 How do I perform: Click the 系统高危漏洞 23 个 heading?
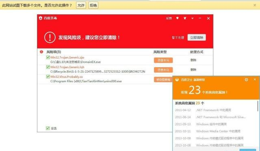(190, 103)
